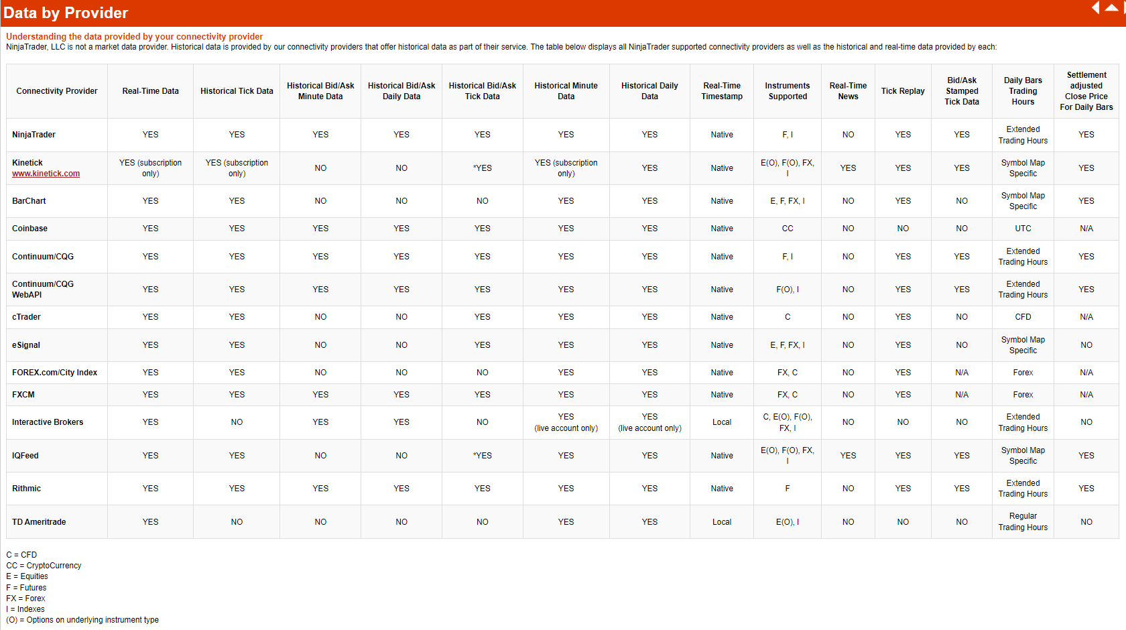Image resolution: width=1126 pixels, height=630 pixels.
Task: Click the red 'Understanding the data provided' heading
Action: coord(134,37)
